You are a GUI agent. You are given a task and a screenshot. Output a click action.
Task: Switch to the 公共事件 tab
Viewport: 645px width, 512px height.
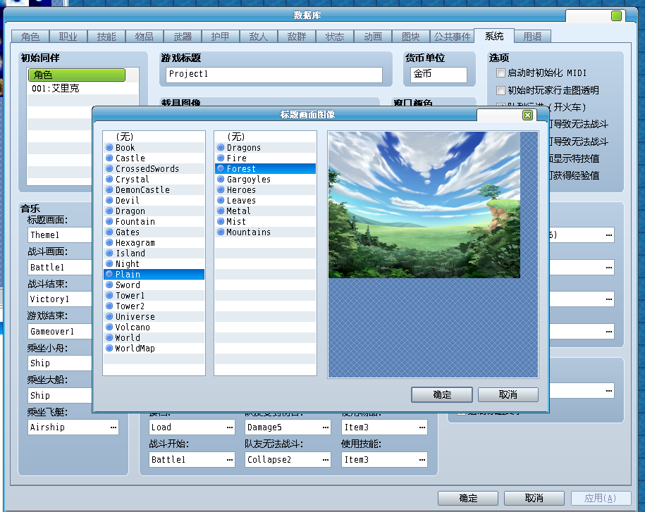(x=452, y=37)
